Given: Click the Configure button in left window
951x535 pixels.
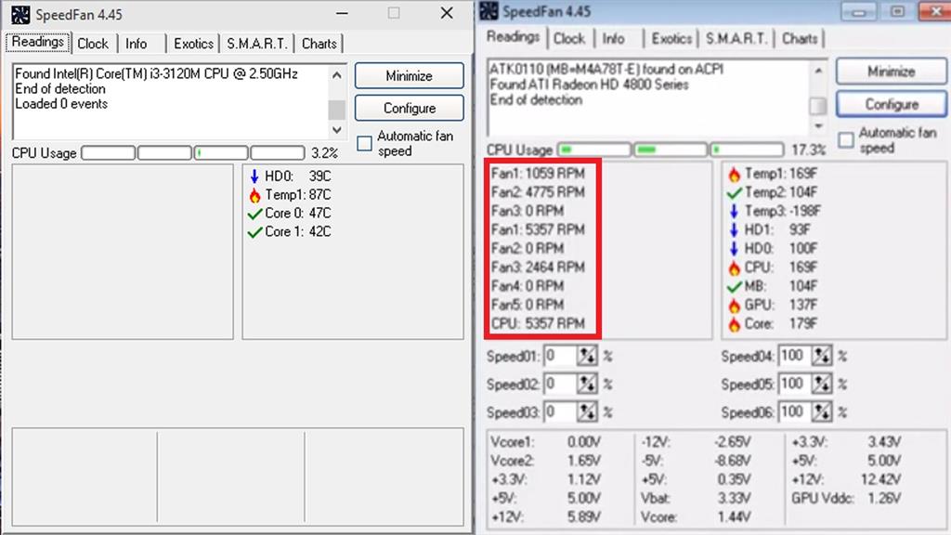Looking at the screenshot, I should click(410, 108).
